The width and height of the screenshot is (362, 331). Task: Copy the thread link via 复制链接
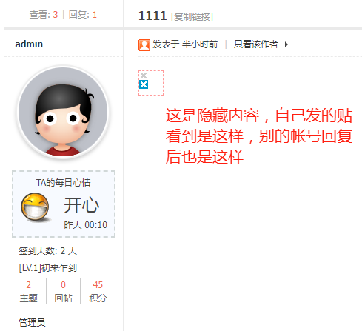(x=192, y=17)
